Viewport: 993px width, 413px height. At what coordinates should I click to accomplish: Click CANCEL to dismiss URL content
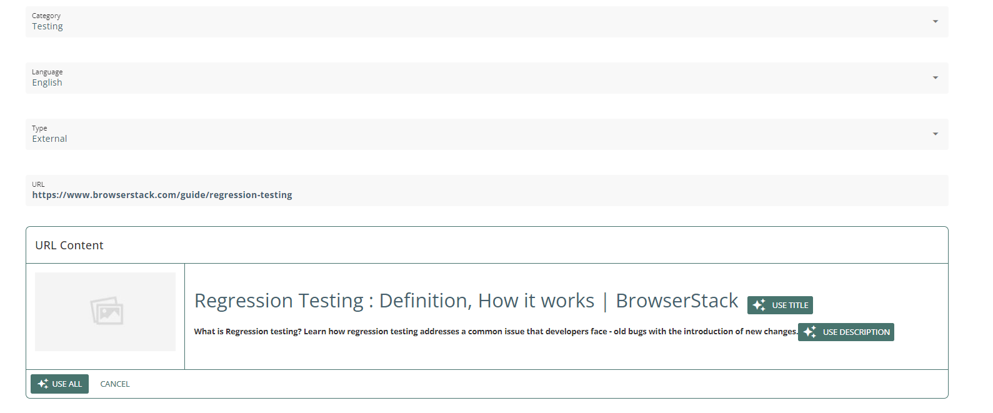(115, 384)
